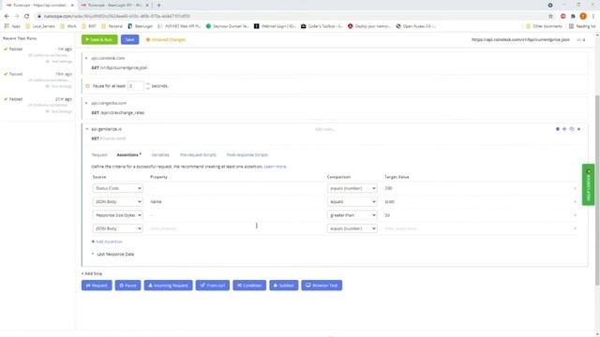This screenshot has height=337, width=600.
Task: Edit the pause seconds input field
Action: point(135,86)
